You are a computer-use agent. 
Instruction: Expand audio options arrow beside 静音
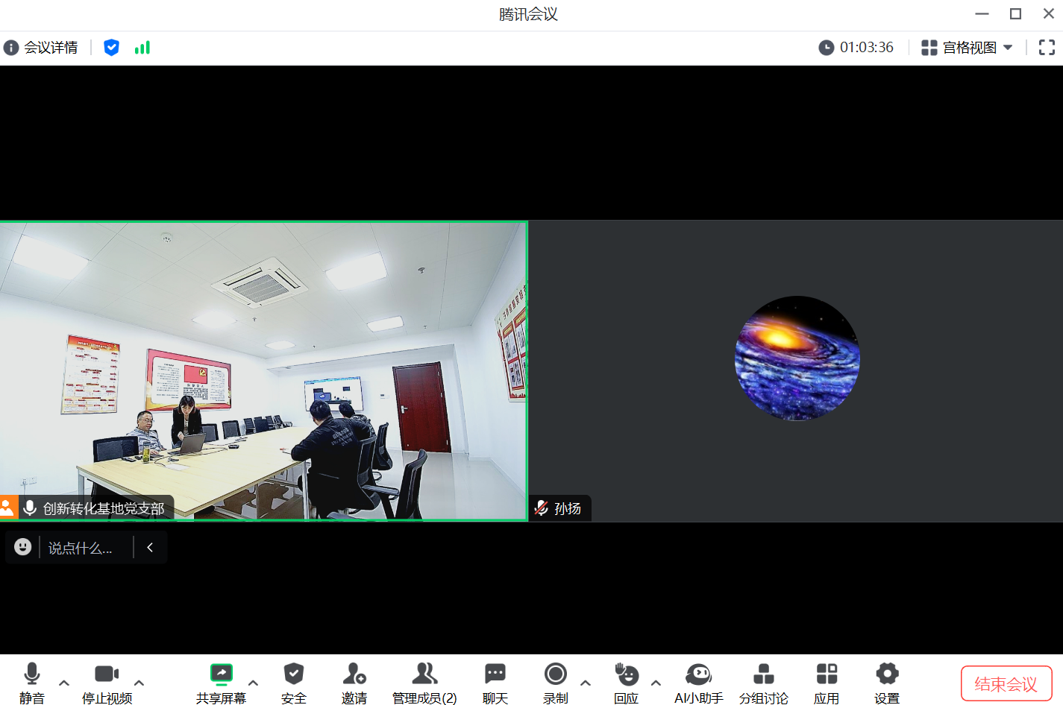[x=64, y=683]
